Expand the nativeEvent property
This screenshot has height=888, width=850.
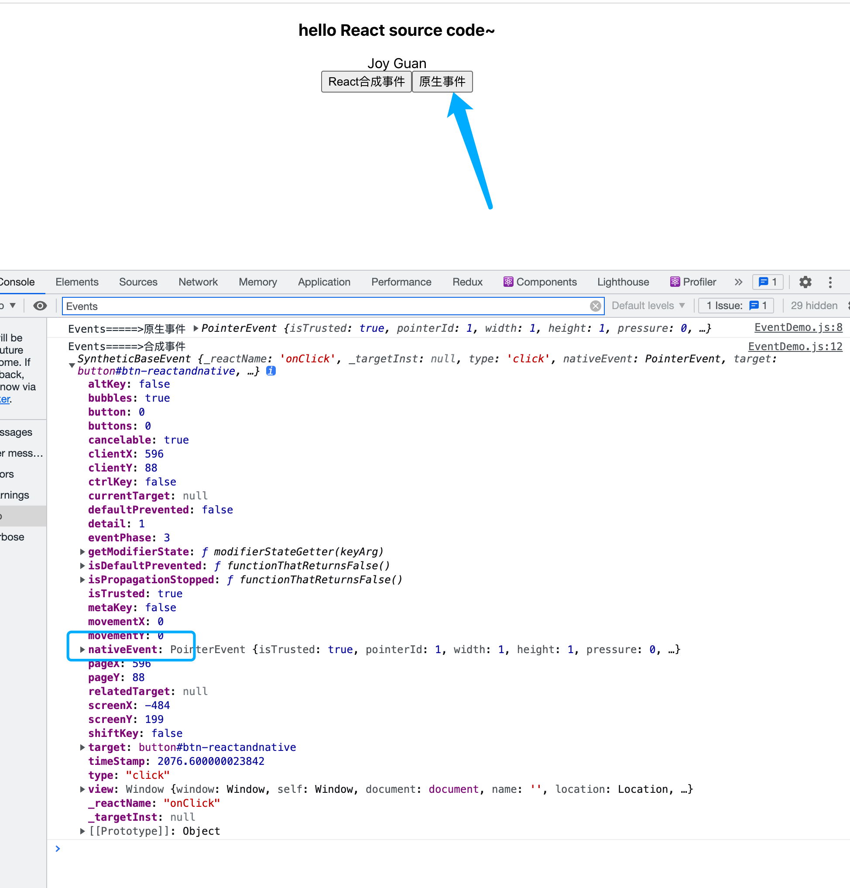point(82,649)
